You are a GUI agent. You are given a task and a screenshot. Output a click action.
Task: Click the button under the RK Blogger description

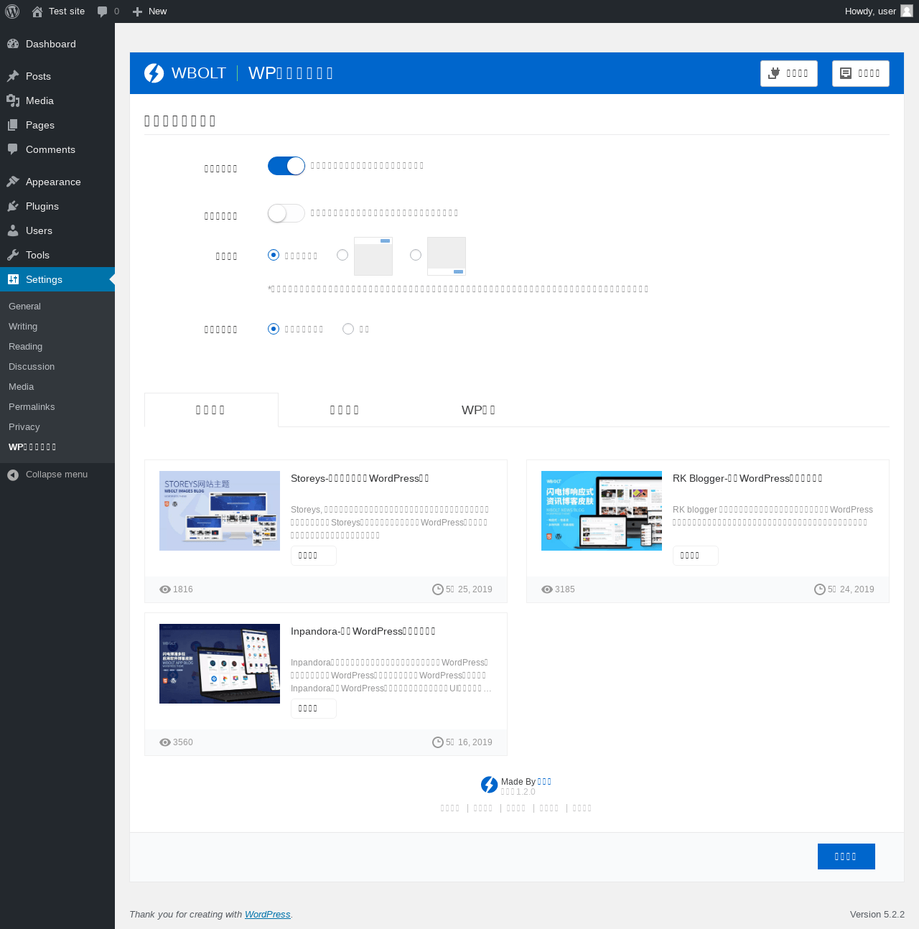click(x=696, y=556)
